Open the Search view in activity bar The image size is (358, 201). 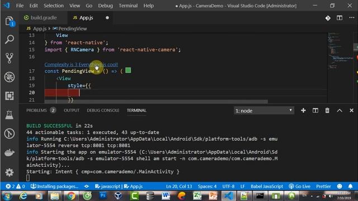(x=10, y=40)
